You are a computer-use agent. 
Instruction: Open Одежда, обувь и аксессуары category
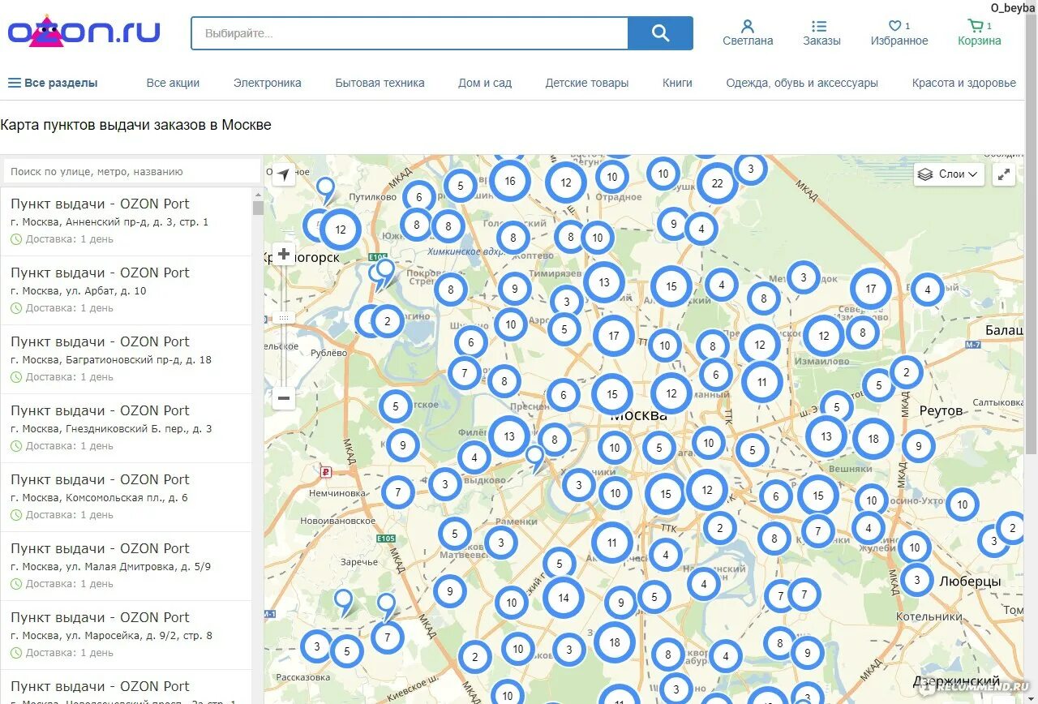(802, 83)
